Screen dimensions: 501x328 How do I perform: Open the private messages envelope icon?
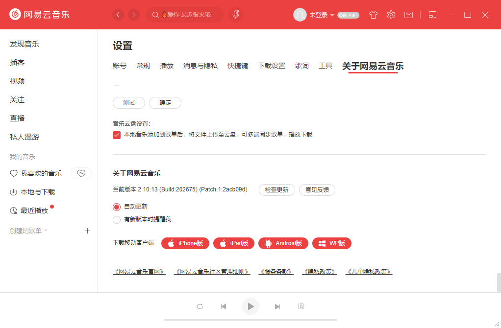(x=408, y=15)
